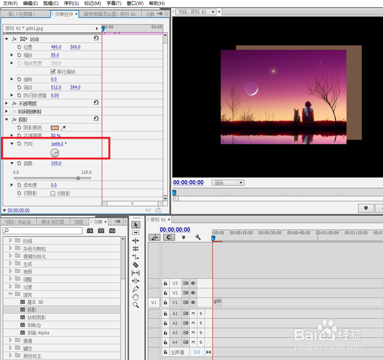The image size is (383, 360).
Task: Toggle stopwatch animation for 距离
Action: (x=19, y=163)
